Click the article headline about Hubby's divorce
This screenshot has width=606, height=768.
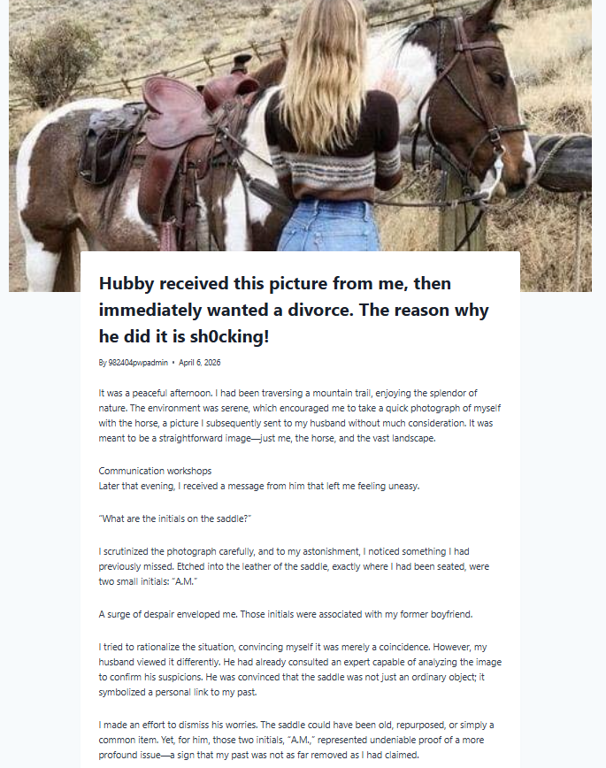coord(293,310)
